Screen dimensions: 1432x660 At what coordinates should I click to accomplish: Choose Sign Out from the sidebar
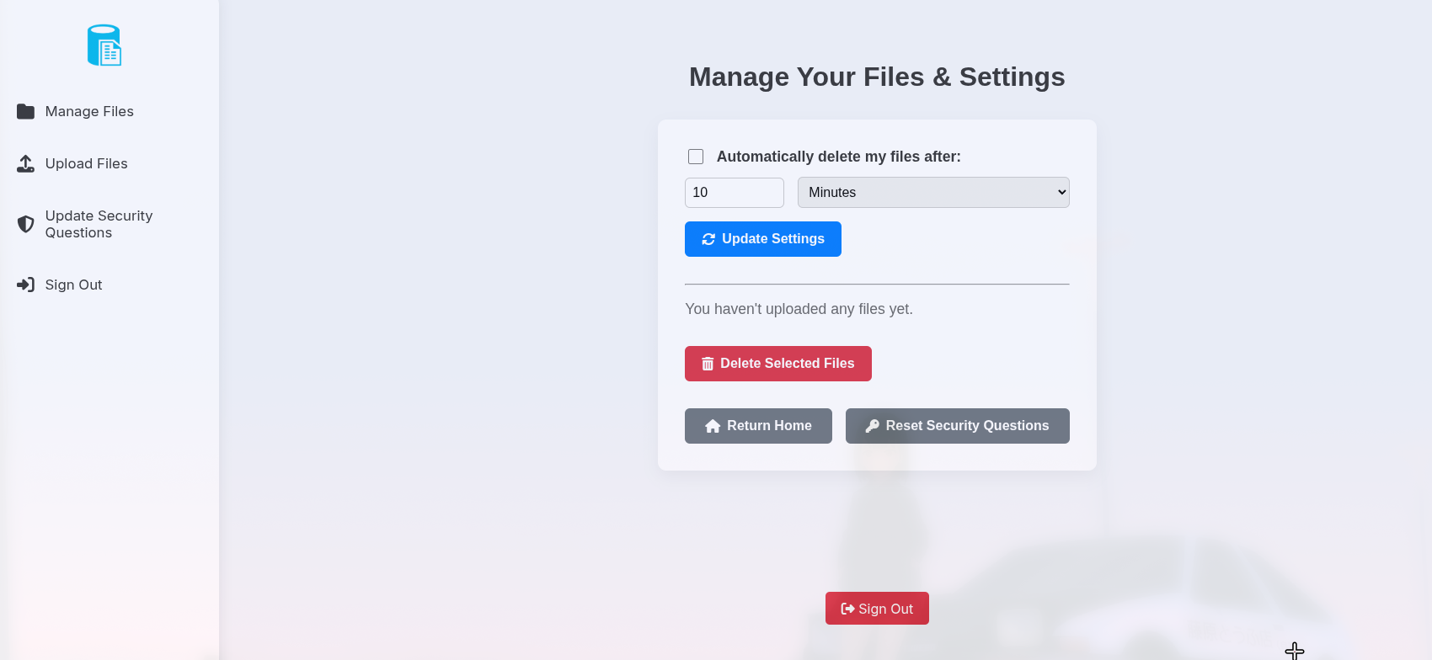[73, 285]
